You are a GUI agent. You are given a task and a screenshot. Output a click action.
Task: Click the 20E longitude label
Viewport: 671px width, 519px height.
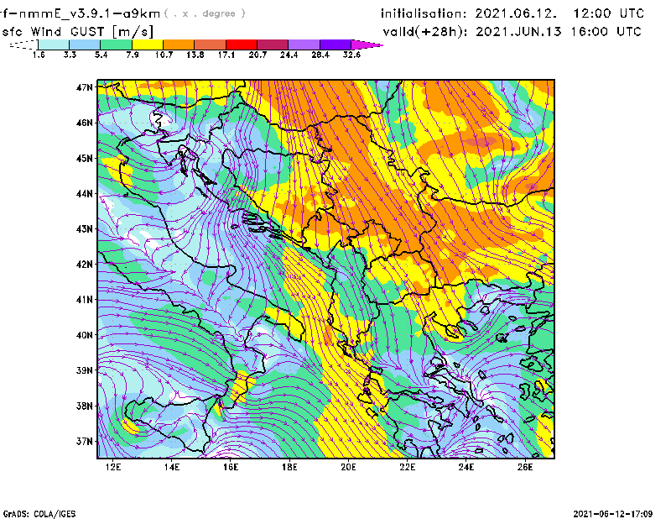coord(348,467)
